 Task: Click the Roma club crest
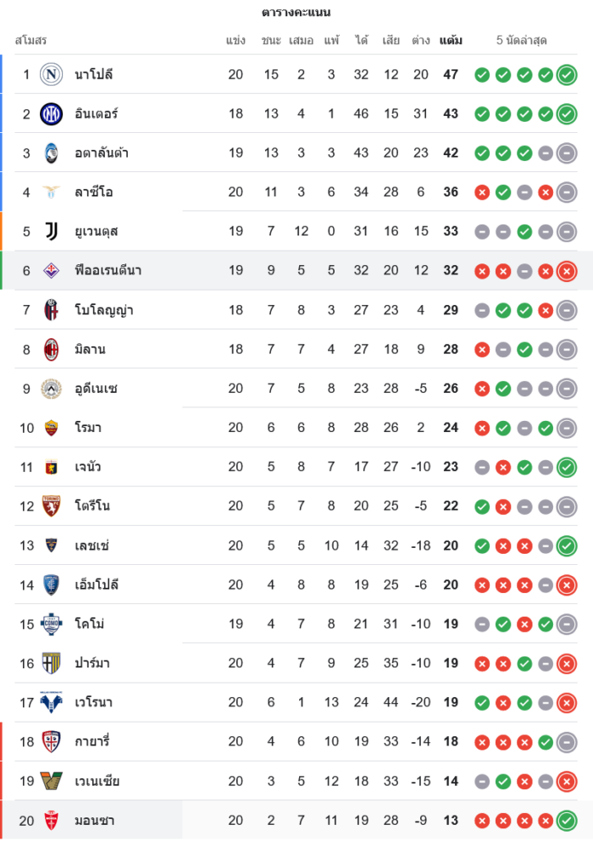tap(52, 428)
